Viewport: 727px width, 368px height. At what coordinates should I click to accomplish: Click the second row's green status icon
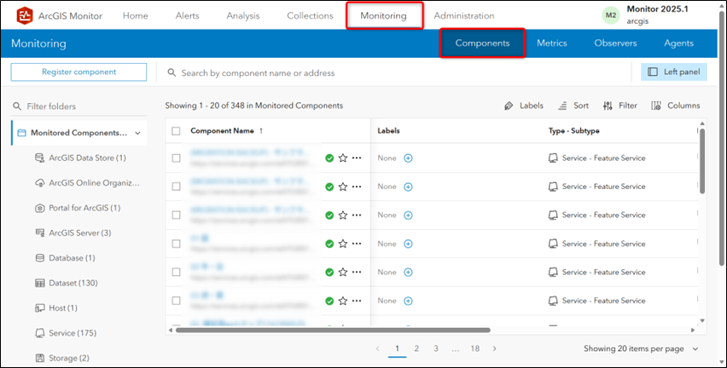(x=329, y=187)
